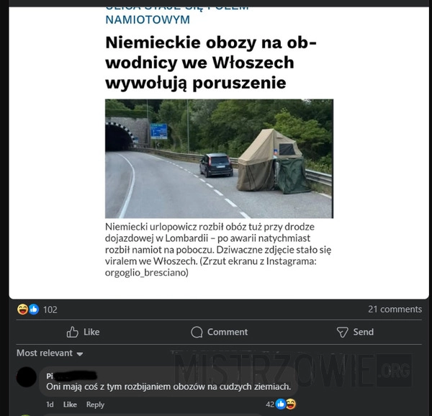Viewport: 432px width, 416px height.
Task: Click the headline Niemieckie obozy na obwodnicy
Action: pos(211,63)
